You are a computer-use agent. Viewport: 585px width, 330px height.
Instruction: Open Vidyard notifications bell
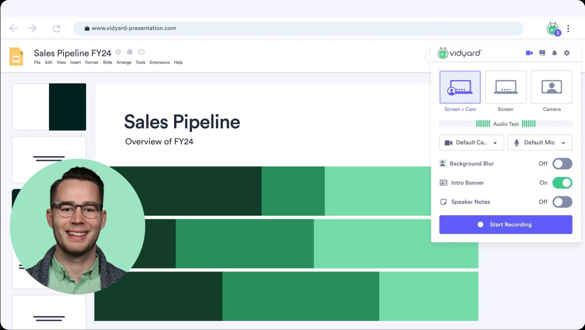click(554, 53)
